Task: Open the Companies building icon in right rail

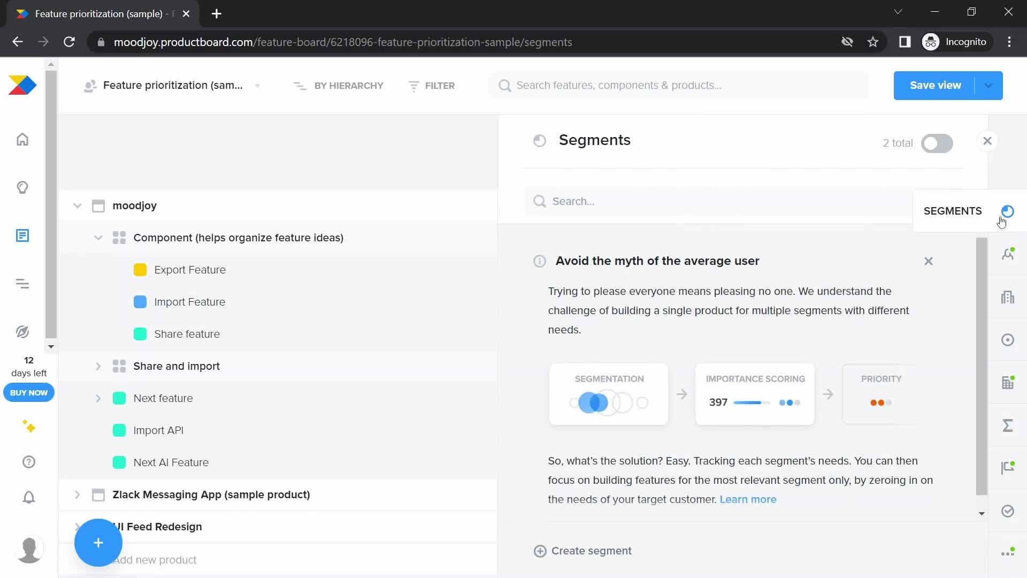Action: [1008, 297]
